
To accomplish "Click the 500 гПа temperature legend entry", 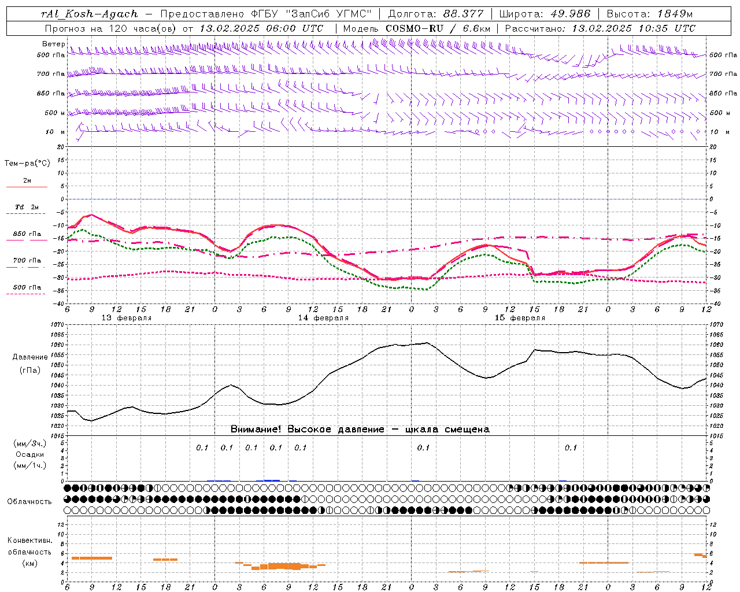I will (x=27, y=287).
